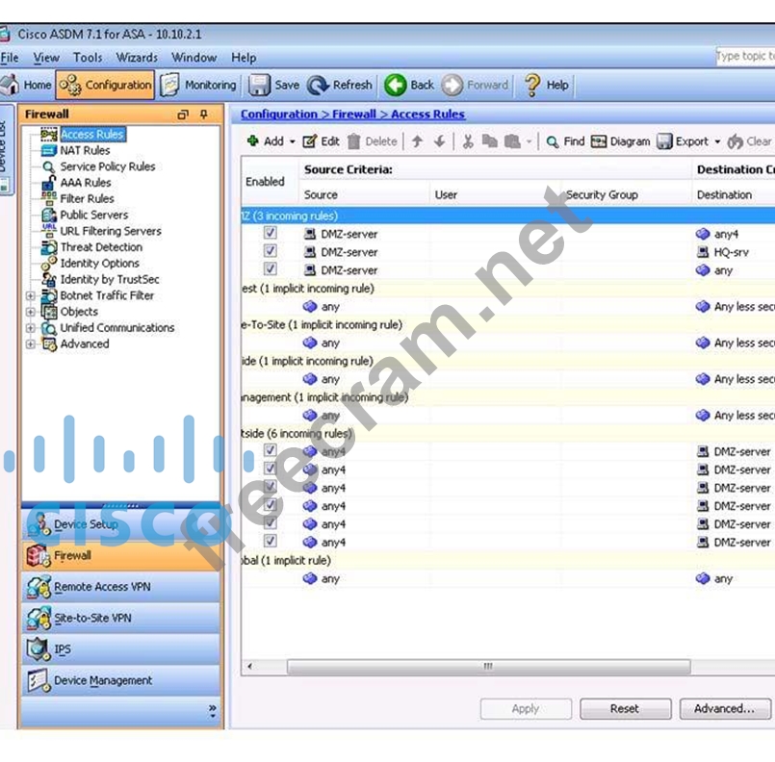The width and height of the screenshot is (775, 762).
Task: Click the Cut scissors icon
Action: click(468, 141)
